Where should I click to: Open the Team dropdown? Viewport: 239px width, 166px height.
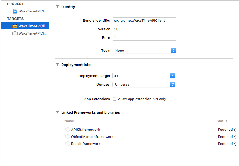pos(144,51)
